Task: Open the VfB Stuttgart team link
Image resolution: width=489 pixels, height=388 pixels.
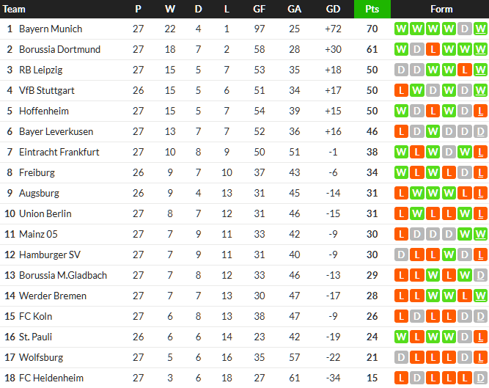Action: click(47, 91)
